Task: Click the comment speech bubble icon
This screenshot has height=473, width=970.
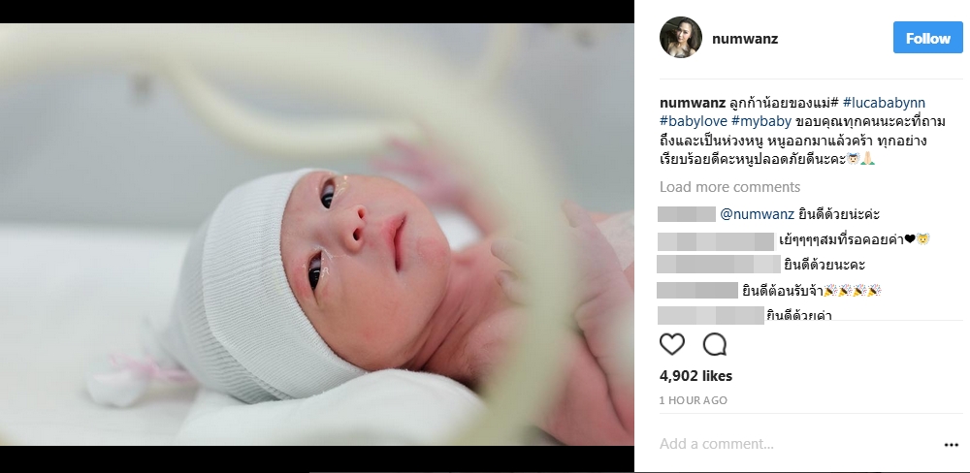Action: click(715, 344)
